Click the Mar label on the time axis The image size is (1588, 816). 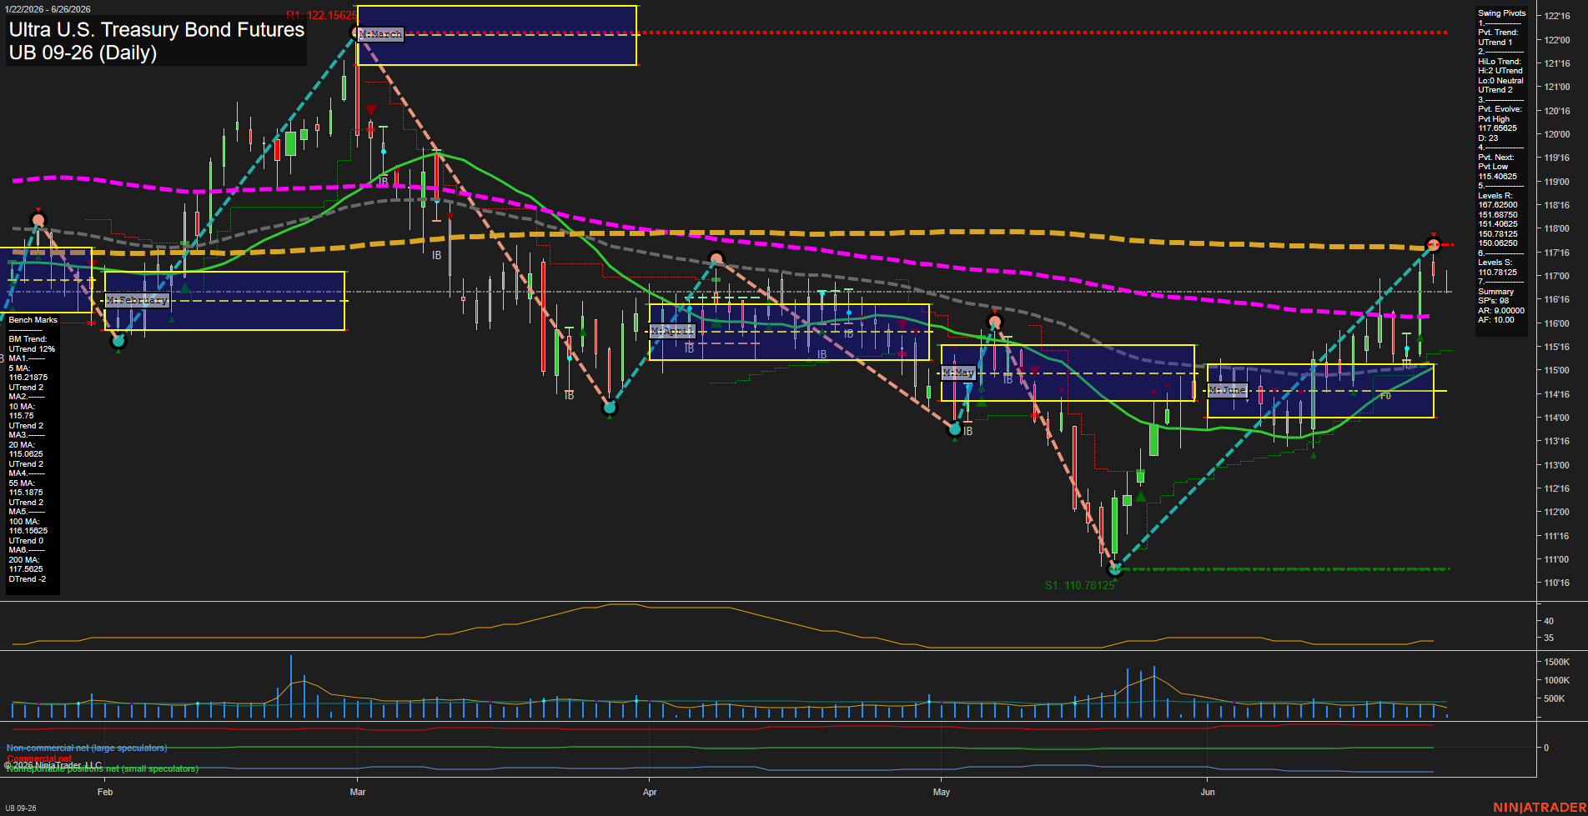point(358,792)
